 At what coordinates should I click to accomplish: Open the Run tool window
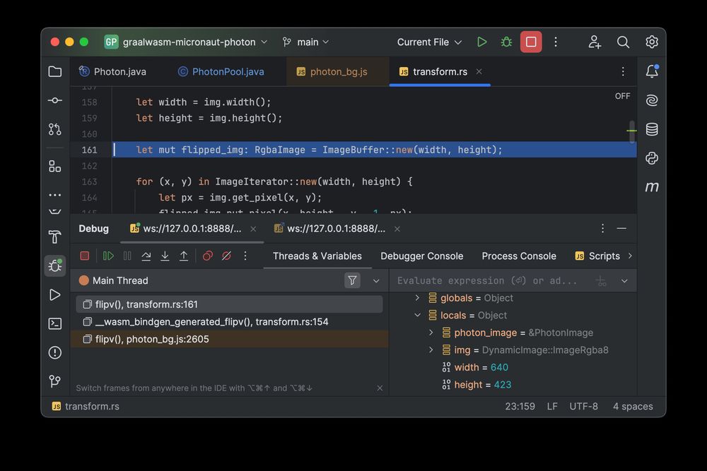(x=55, y=295)
